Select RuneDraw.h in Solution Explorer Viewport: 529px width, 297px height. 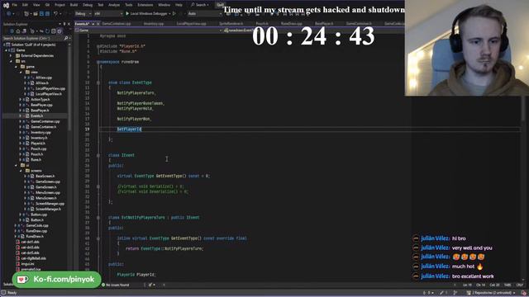[35, 237]
